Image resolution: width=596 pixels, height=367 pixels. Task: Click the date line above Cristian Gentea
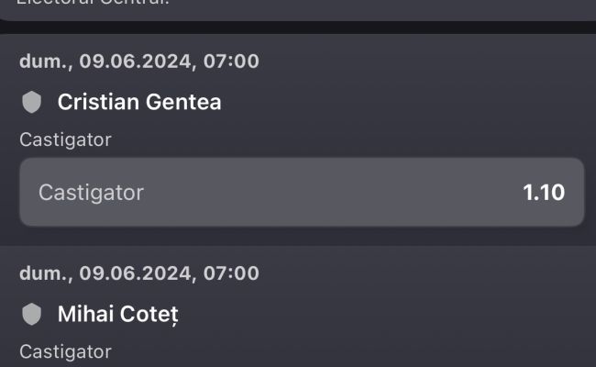(x=139, y=61)
